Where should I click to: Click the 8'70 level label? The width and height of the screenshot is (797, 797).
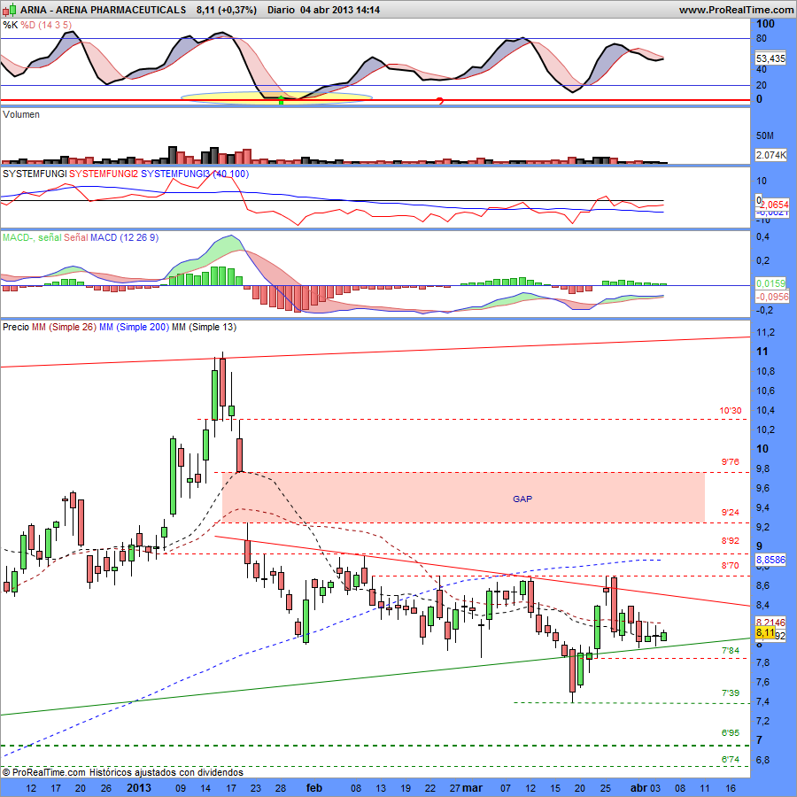731,566
